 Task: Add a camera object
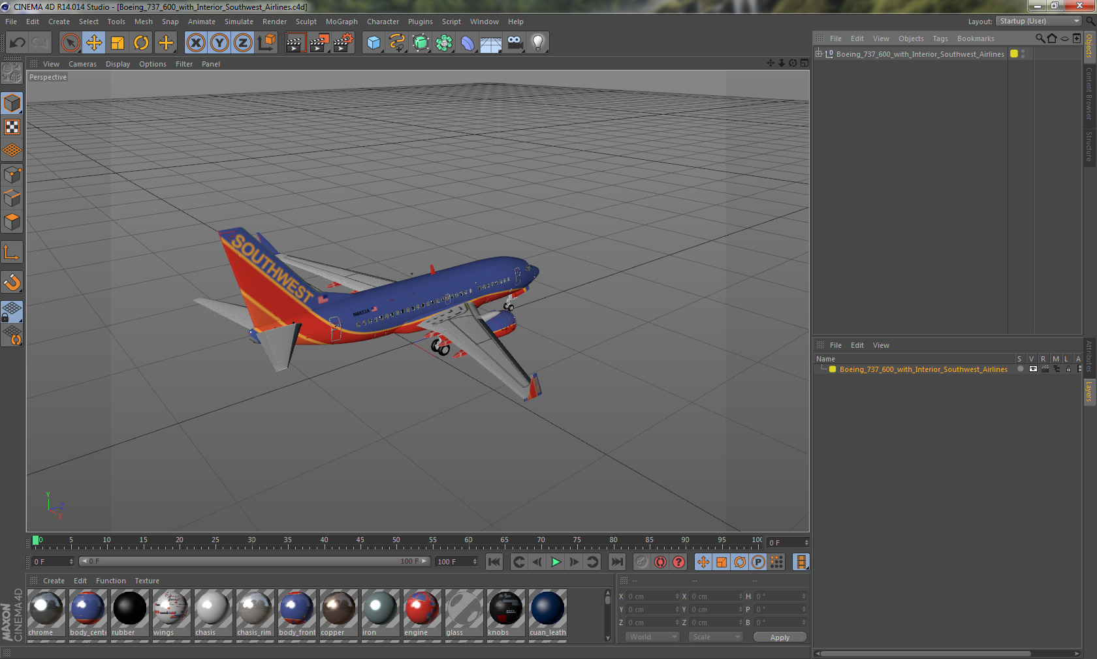[515, 43]
